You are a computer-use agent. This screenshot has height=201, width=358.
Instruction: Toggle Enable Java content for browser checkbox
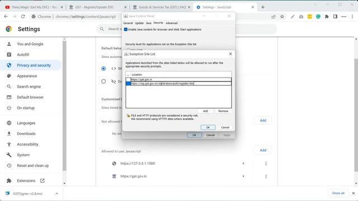pyautogui.click(x=125, y=30)
